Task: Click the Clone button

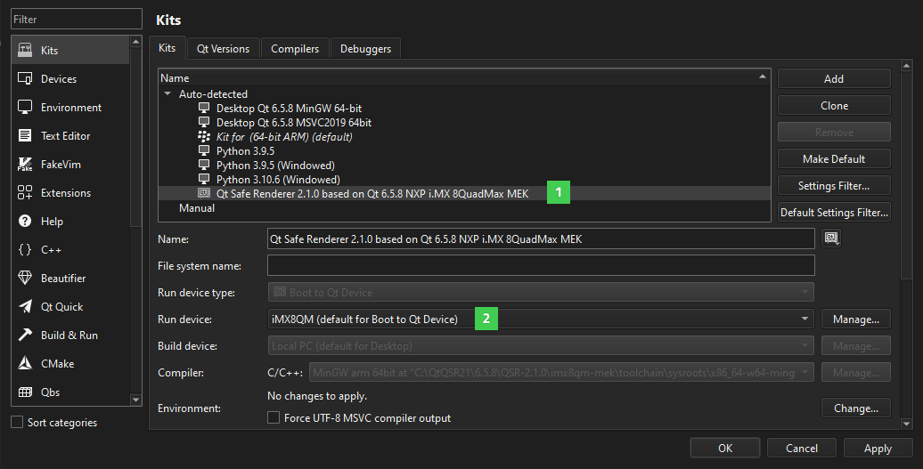Action: click(834, 105)
